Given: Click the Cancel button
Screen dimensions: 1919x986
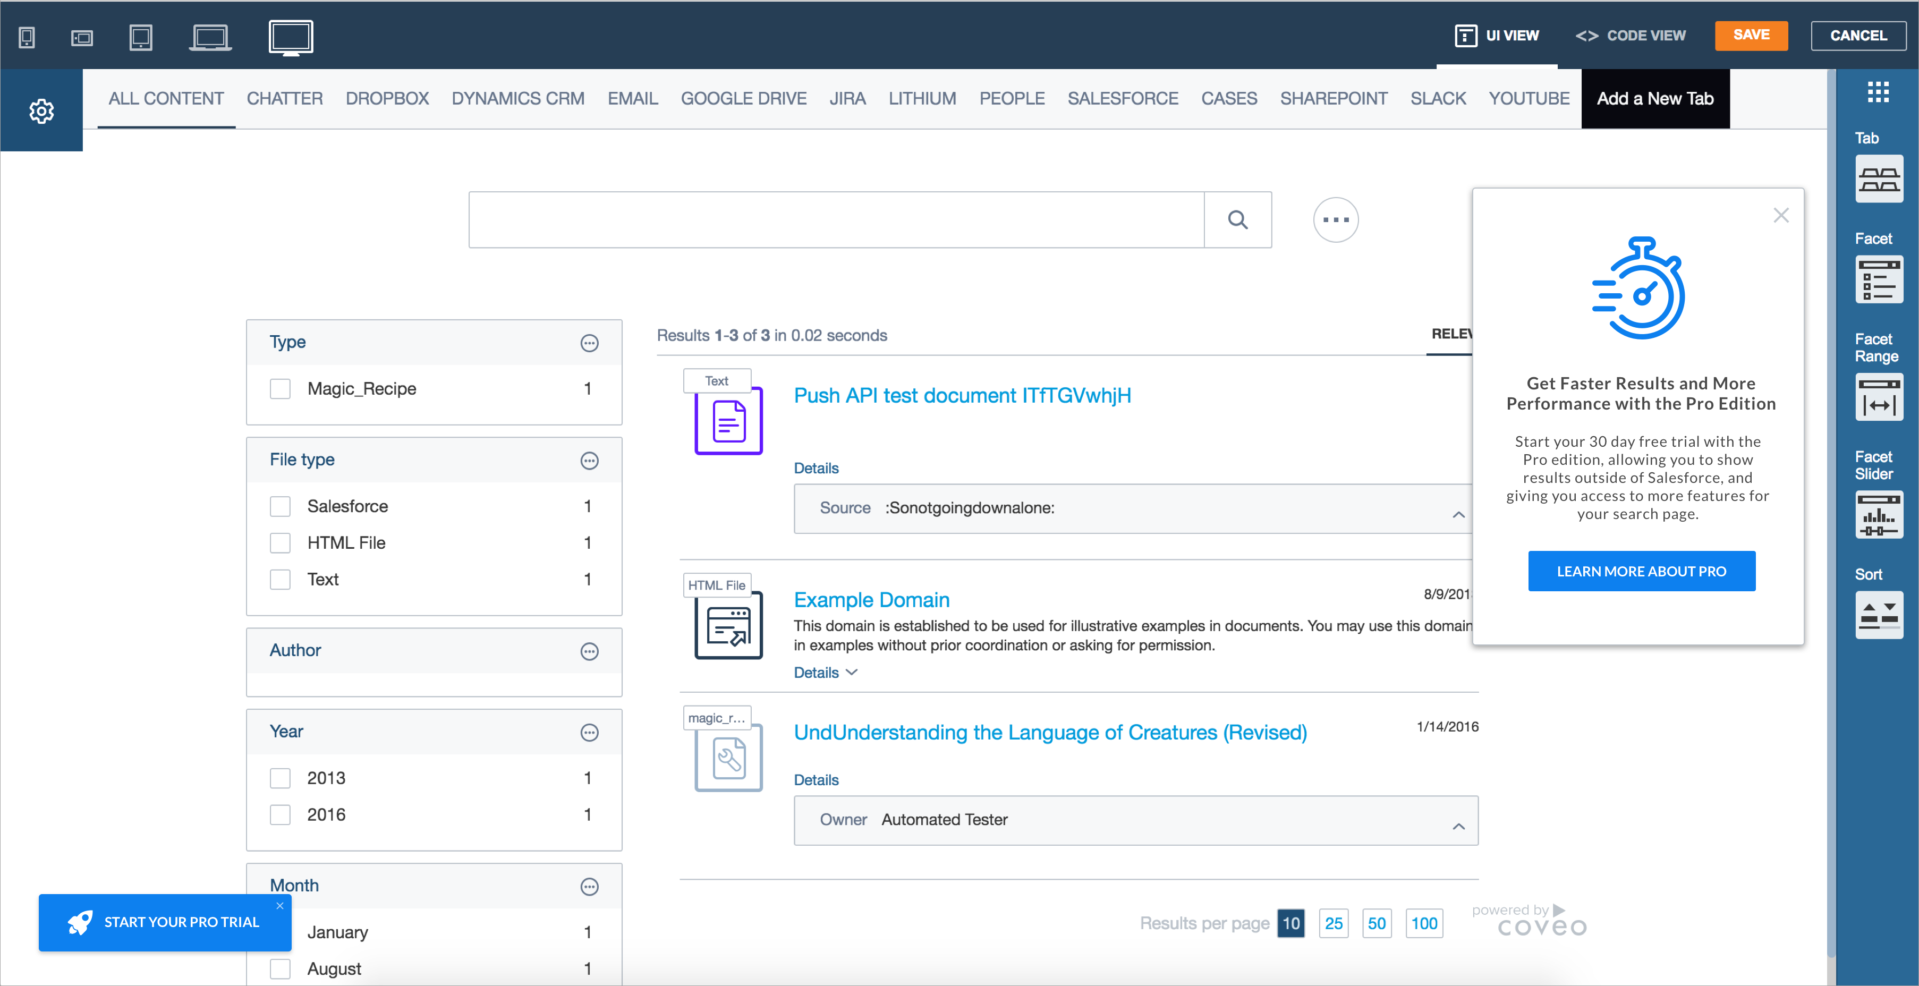Looking at the screenshot, I should [x=1858, y=36].
